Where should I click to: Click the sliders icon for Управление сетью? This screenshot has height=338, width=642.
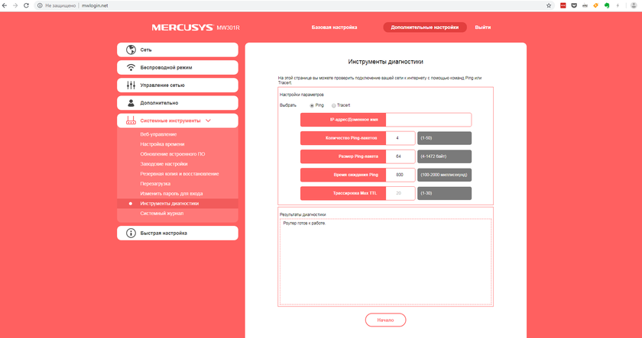click(131, 85)
